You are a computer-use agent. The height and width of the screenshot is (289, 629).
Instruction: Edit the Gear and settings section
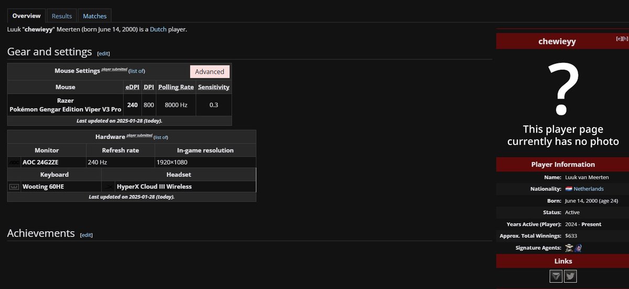click(104, 53)
